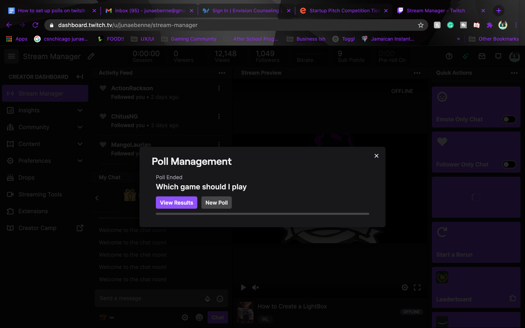
Task: Open the help question mark icon
Action: (449, 56)
